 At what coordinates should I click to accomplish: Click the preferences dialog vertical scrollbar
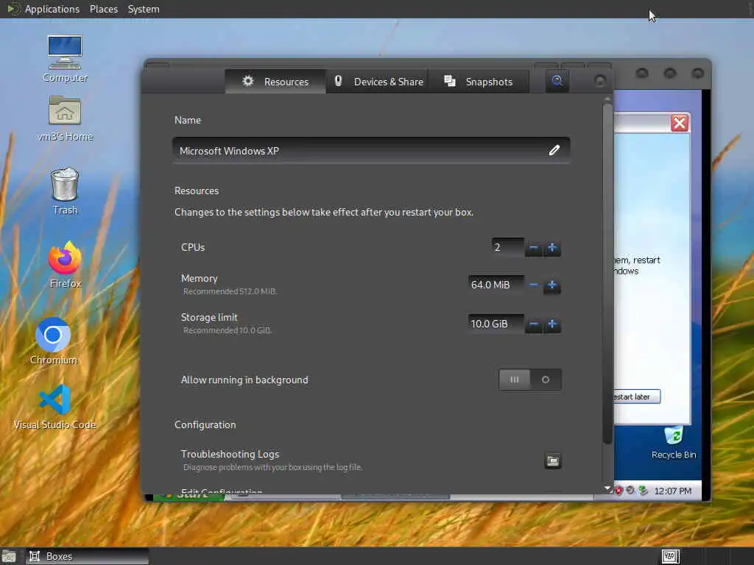point(607,274)
